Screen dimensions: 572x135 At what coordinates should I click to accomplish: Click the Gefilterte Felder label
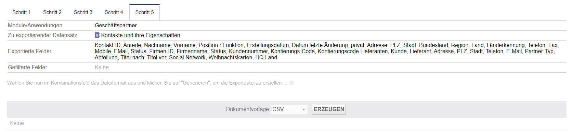click(x=28, y=67)
